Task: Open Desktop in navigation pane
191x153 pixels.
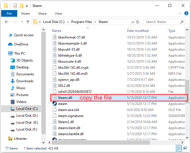Action: click(x=19, y=67)
